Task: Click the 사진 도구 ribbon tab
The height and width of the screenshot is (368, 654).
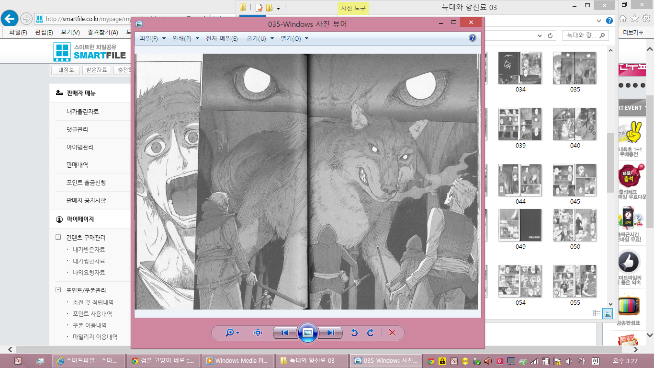Action: tap(353, 8)
